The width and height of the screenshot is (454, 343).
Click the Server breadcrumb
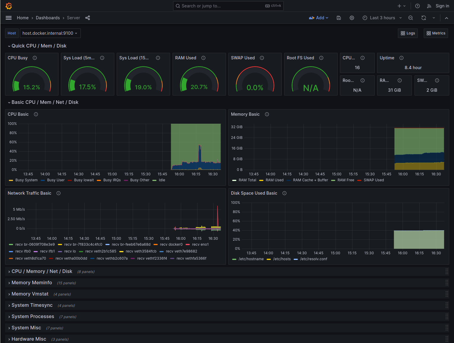73,18
